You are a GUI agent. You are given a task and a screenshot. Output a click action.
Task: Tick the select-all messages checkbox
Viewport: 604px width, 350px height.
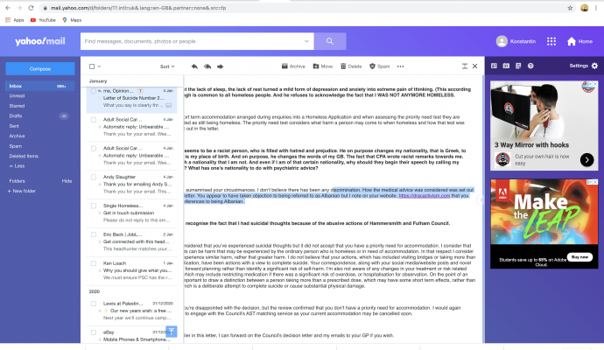pyautogui.click(x=91, y=66)
